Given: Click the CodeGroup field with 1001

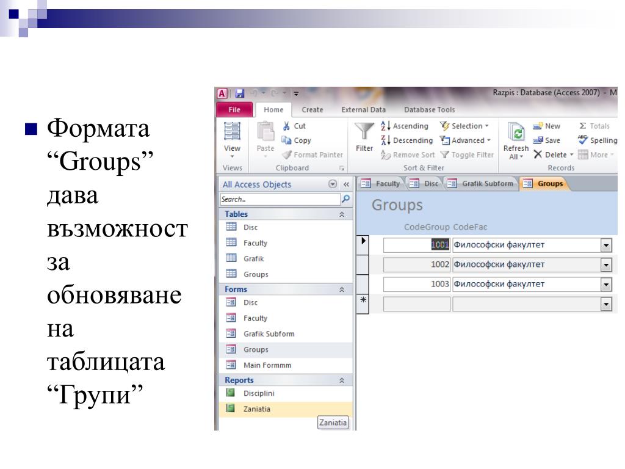Looking at the screenshot, I should [416, 245].
